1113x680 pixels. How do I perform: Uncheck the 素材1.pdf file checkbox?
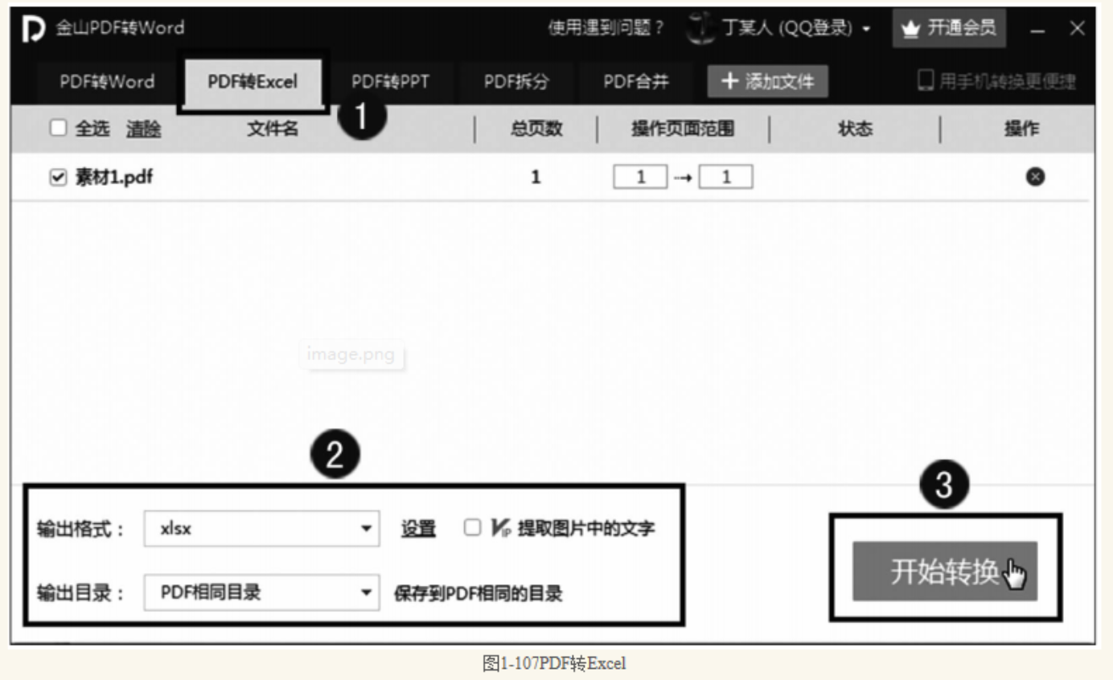point(58,178)
